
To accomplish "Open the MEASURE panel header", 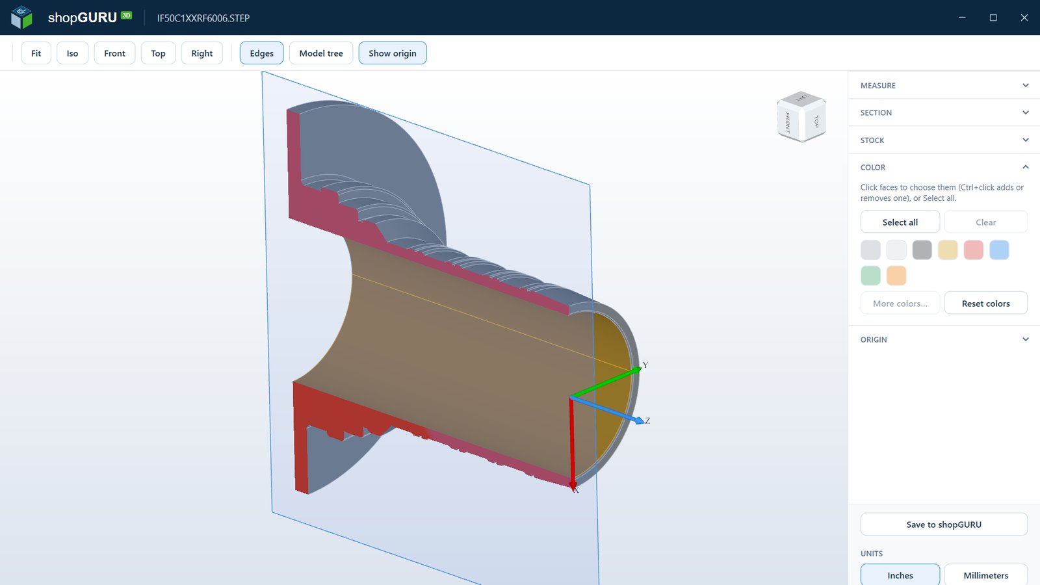I will pos(944,85).
